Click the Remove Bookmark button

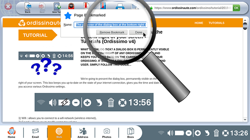pos(112,32)
